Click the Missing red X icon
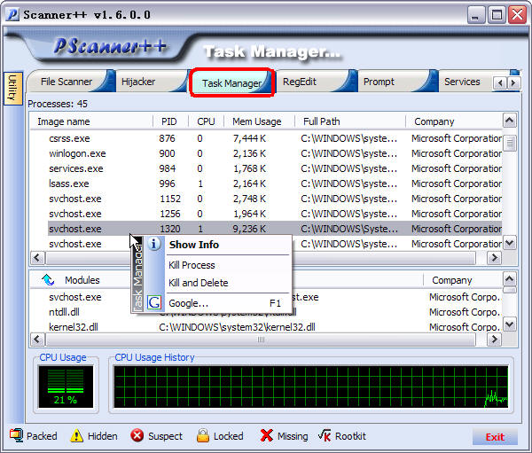This screenshot has height=453, width=532. [266, 435]
